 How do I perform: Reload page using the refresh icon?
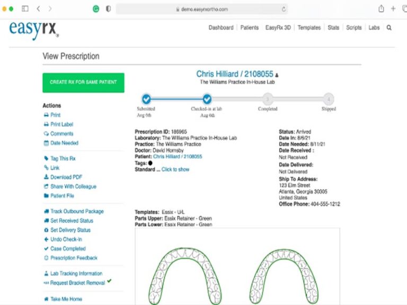pos(284,9)
